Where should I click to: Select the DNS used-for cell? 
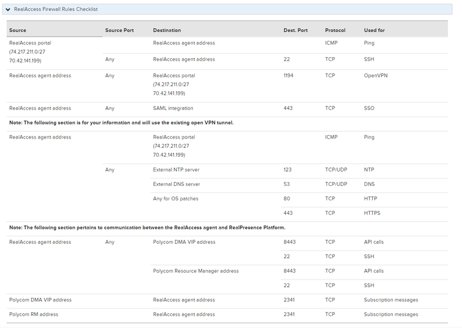point(369,184)
